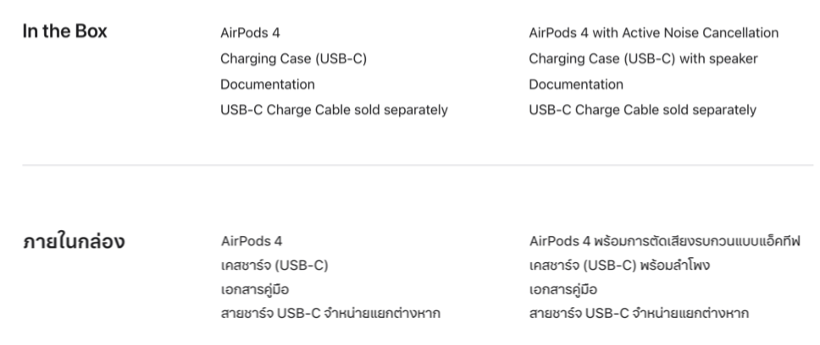Screen dimensions: 820x345
Task: Click "เคสชาร์จ (USB-C) พร้อมลำโพง" line
Action: click(618, 266)
